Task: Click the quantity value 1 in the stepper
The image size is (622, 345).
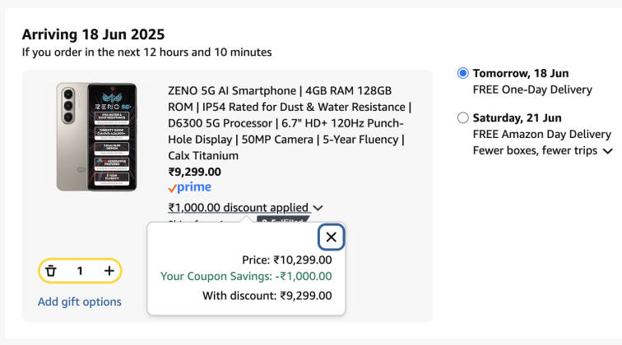Action: (80, 270)
